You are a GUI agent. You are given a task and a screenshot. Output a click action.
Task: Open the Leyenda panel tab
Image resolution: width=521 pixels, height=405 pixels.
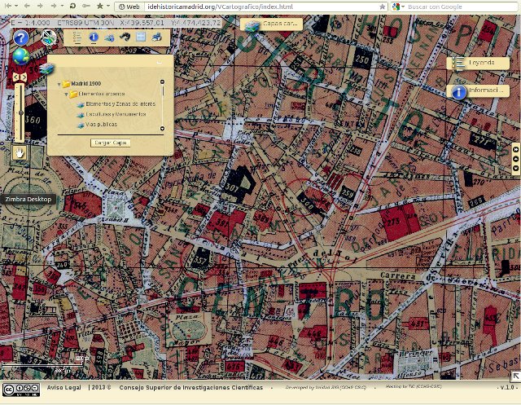tap(480, 62)
